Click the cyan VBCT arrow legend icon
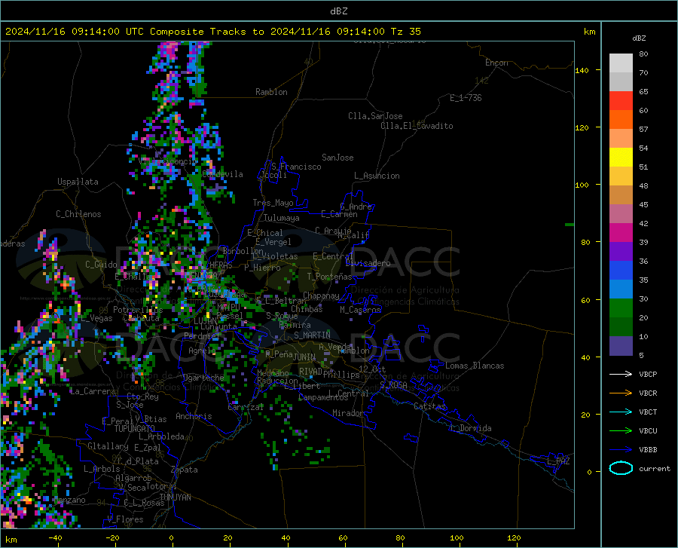This screenshot has height=548, width=678. point(621,412)
